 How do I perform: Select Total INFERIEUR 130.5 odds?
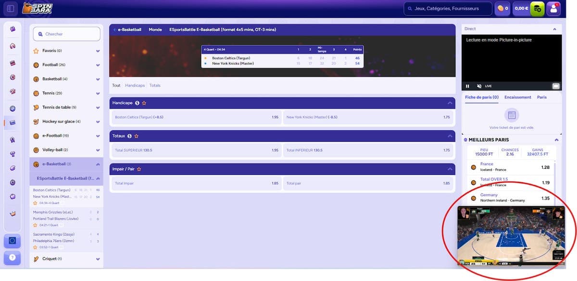click(x=368, y=150)
